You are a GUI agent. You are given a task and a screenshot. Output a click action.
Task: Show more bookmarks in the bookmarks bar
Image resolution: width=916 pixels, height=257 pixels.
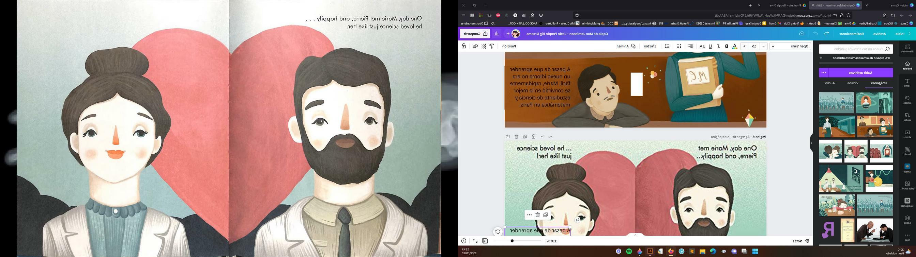(x=493, y=23)
